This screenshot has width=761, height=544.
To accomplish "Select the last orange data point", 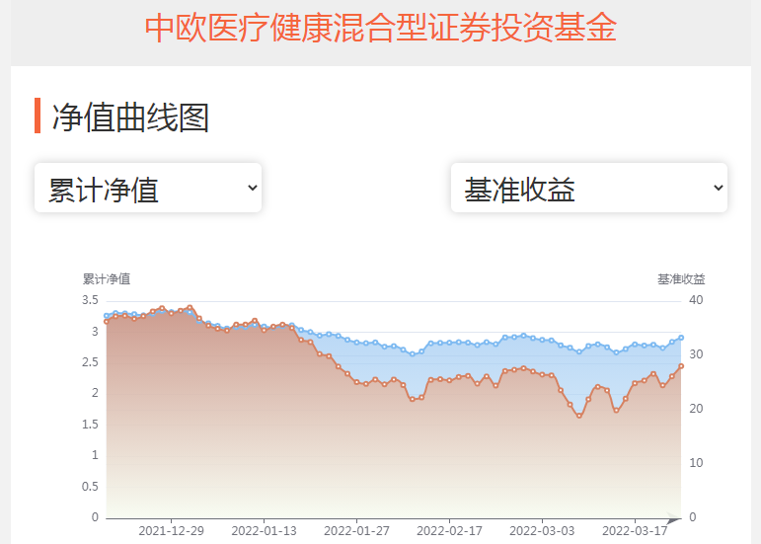I will pos(681,366).
